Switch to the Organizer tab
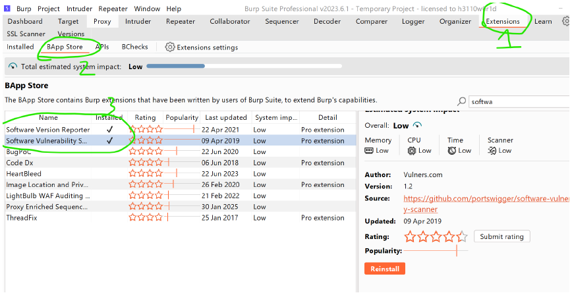Viewport: 572px width, 295px height. 455,22
